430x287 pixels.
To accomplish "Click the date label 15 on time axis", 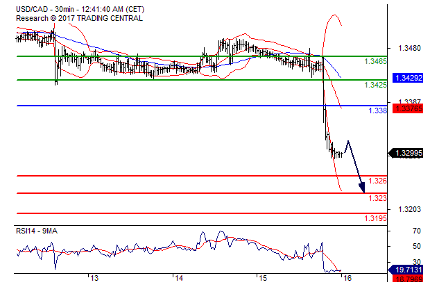I will coord(263,279).
